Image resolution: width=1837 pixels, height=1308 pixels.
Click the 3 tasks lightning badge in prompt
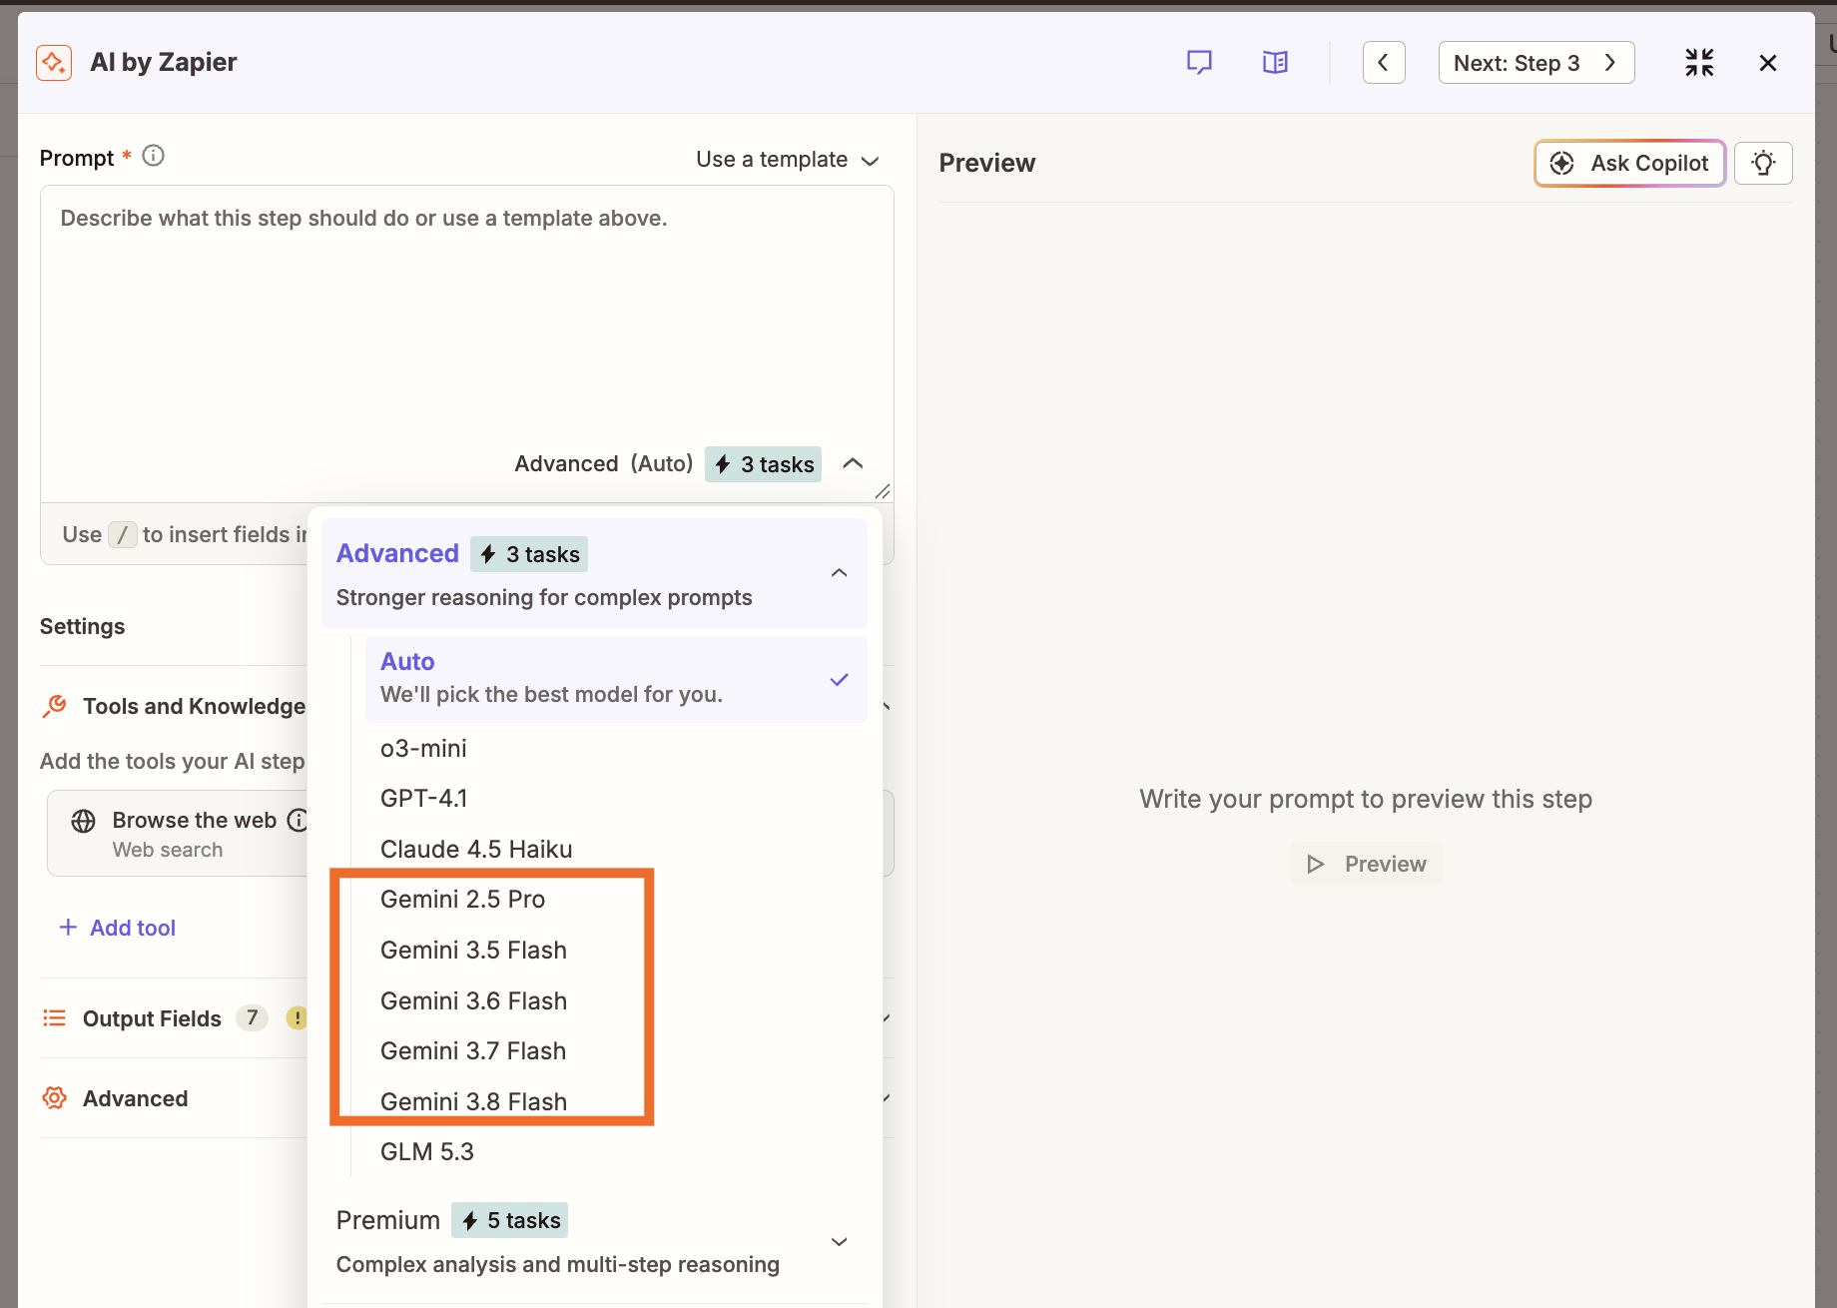(x=763, y=464)
